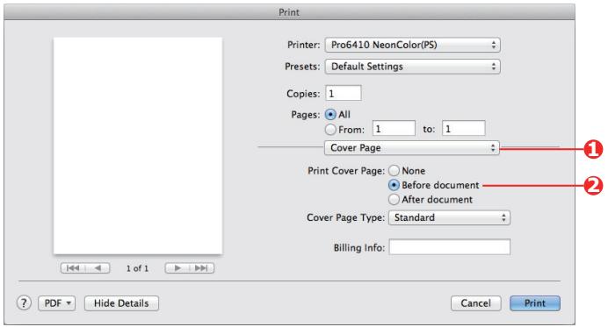Click the document preview page
The height and width of the screenshot is (327, 608).
click(138, 146)
